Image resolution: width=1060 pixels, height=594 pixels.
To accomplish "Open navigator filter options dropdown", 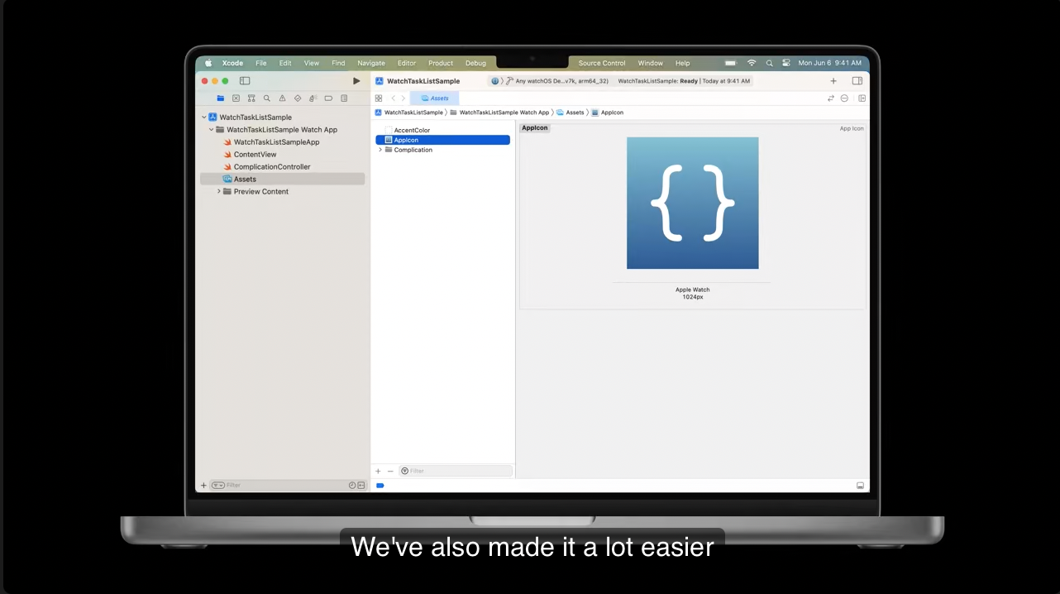I will (217, 485).
